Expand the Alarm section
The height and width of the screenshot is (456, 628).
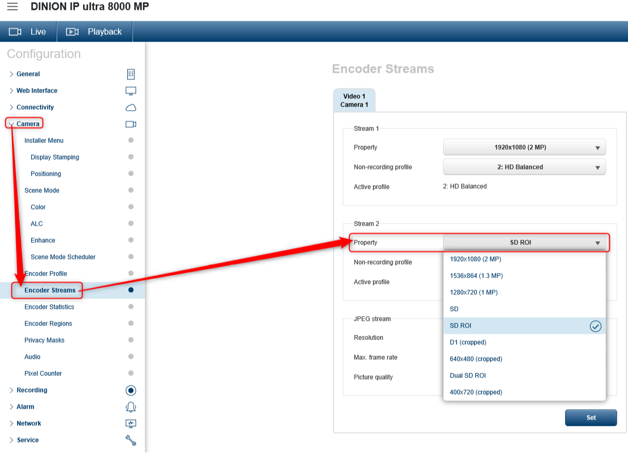coord(11,407)
